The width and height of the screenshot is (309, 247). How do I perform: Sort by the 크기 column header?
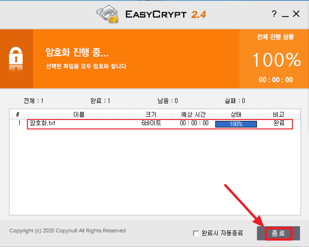click(151, 114)
